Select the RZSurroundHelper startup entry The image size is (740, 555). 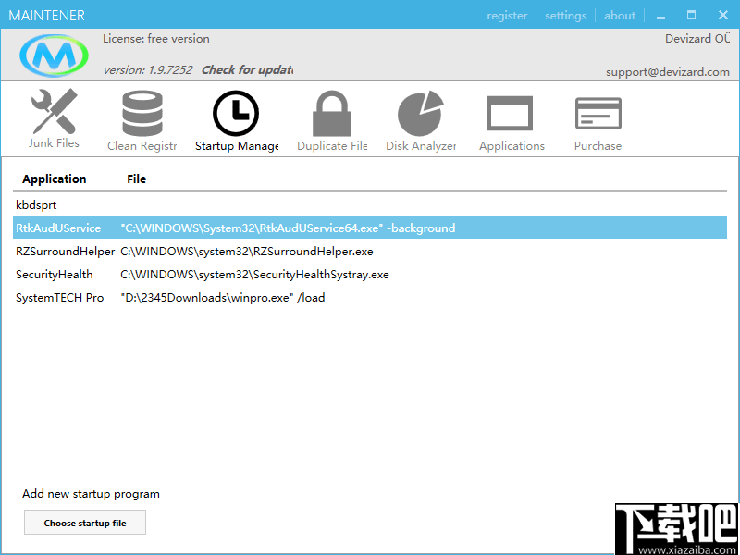370,252
